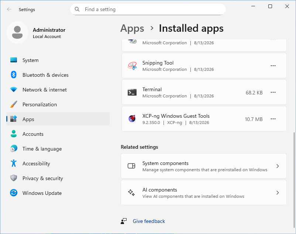The image size is (296, 234).
Task: Click the search magnifier icon
Action: (x=77, y=9)
